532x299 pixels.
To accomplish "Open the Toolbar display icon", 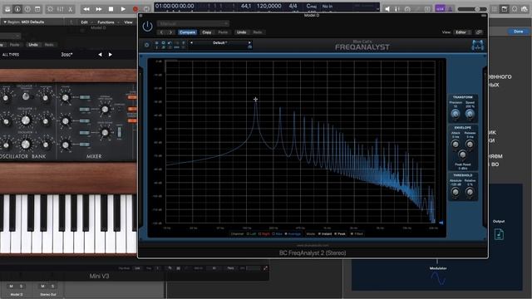I will tap(37, 9).
